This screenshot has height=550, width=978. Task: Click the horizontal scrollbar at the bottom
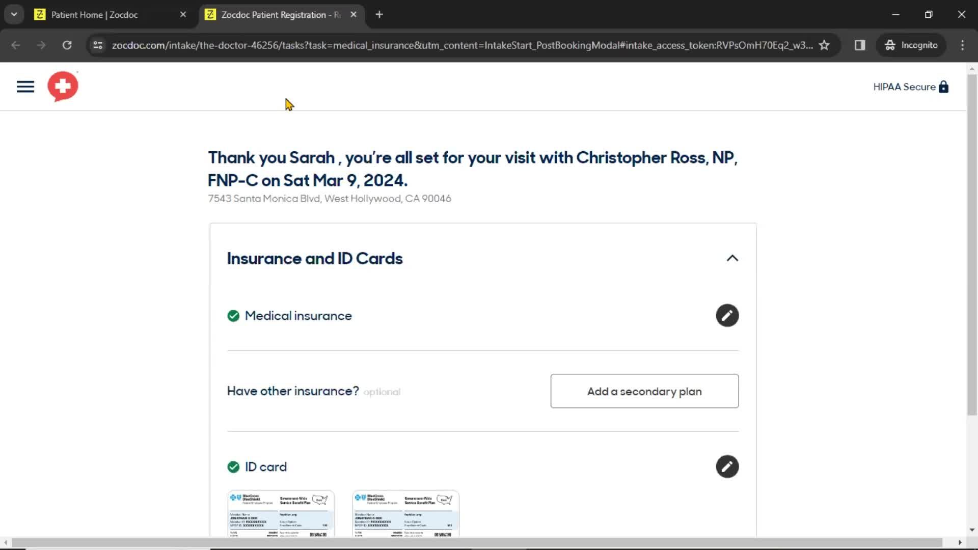tap(477, 542)
